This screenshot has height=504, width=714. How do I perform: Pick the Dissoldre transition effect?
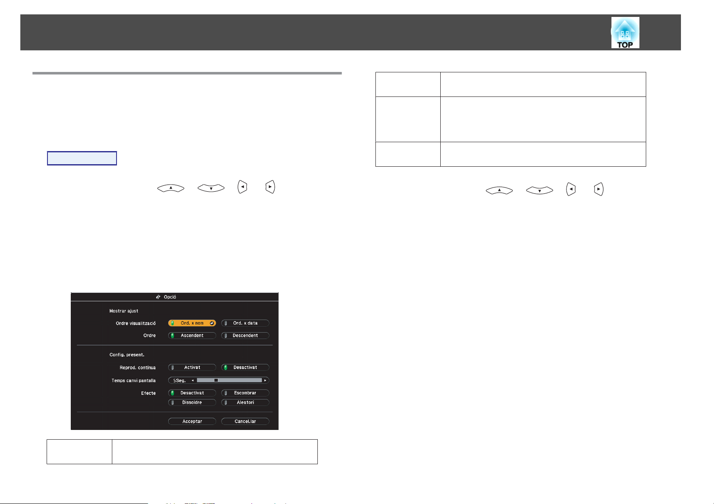(192, 402)
